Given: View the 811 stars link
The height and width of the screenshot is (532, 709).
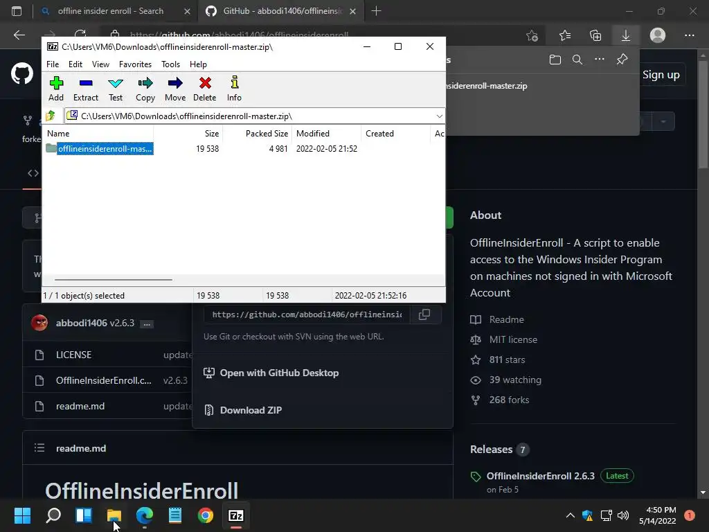Looking at the screenshot, I should pos(507,360).
